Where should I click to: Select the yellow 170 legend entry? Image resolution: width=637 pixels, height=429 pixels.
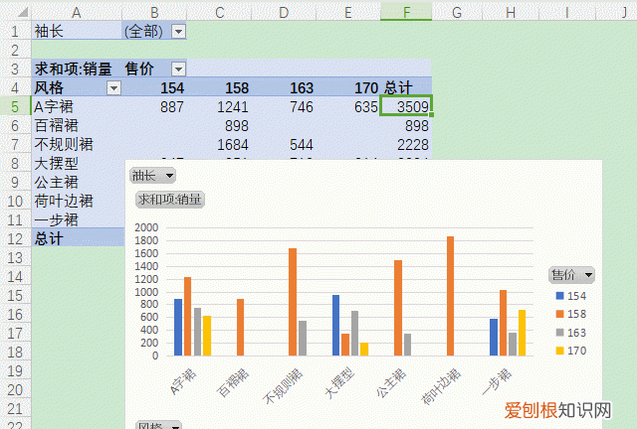pos(570,350)
